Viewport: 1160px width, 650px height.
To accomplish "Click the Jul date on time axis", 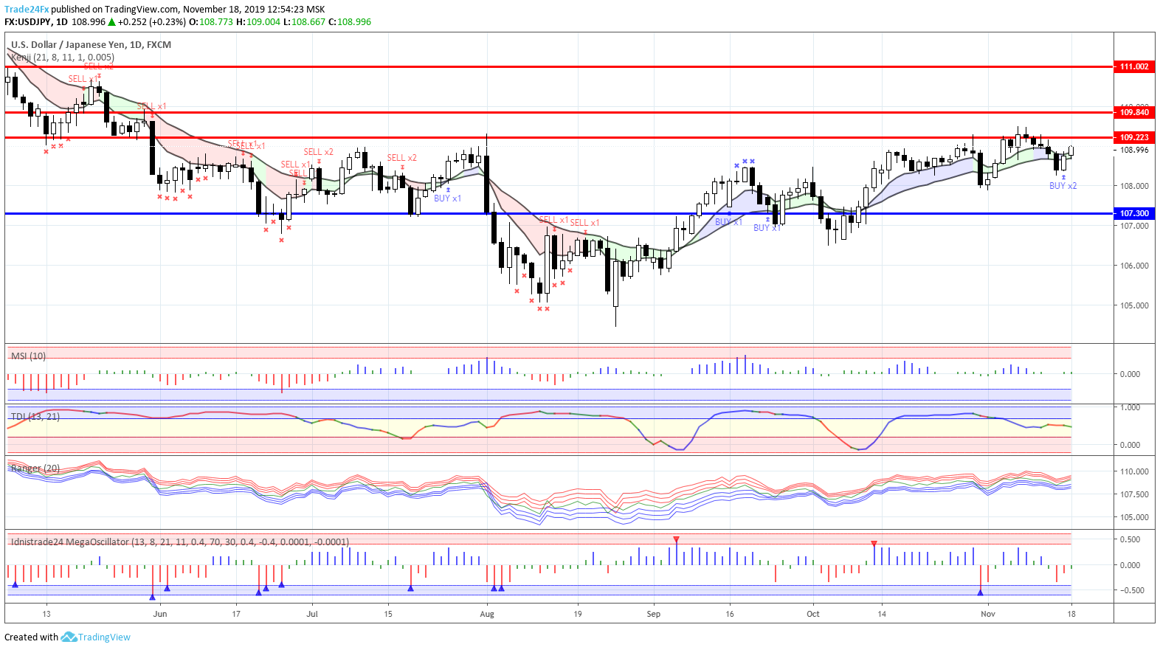I will tap(312, 614).
